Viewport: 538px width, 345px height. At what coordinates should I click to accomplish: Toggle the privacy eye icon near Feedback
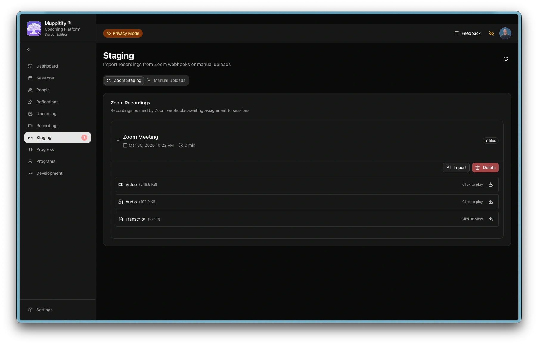(491, 33)
